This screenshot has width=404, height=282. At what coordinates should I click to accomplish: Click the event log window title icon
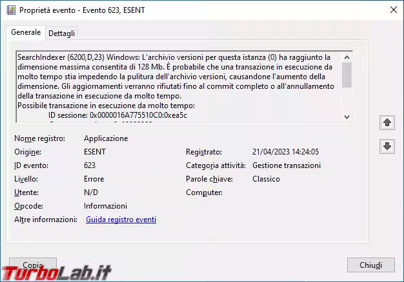point(11,10)
